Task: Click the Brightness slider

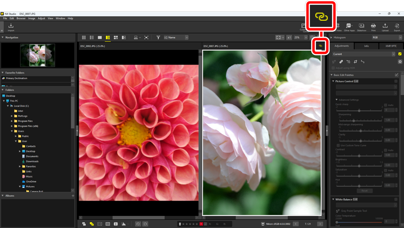Action: click(359, 166)
